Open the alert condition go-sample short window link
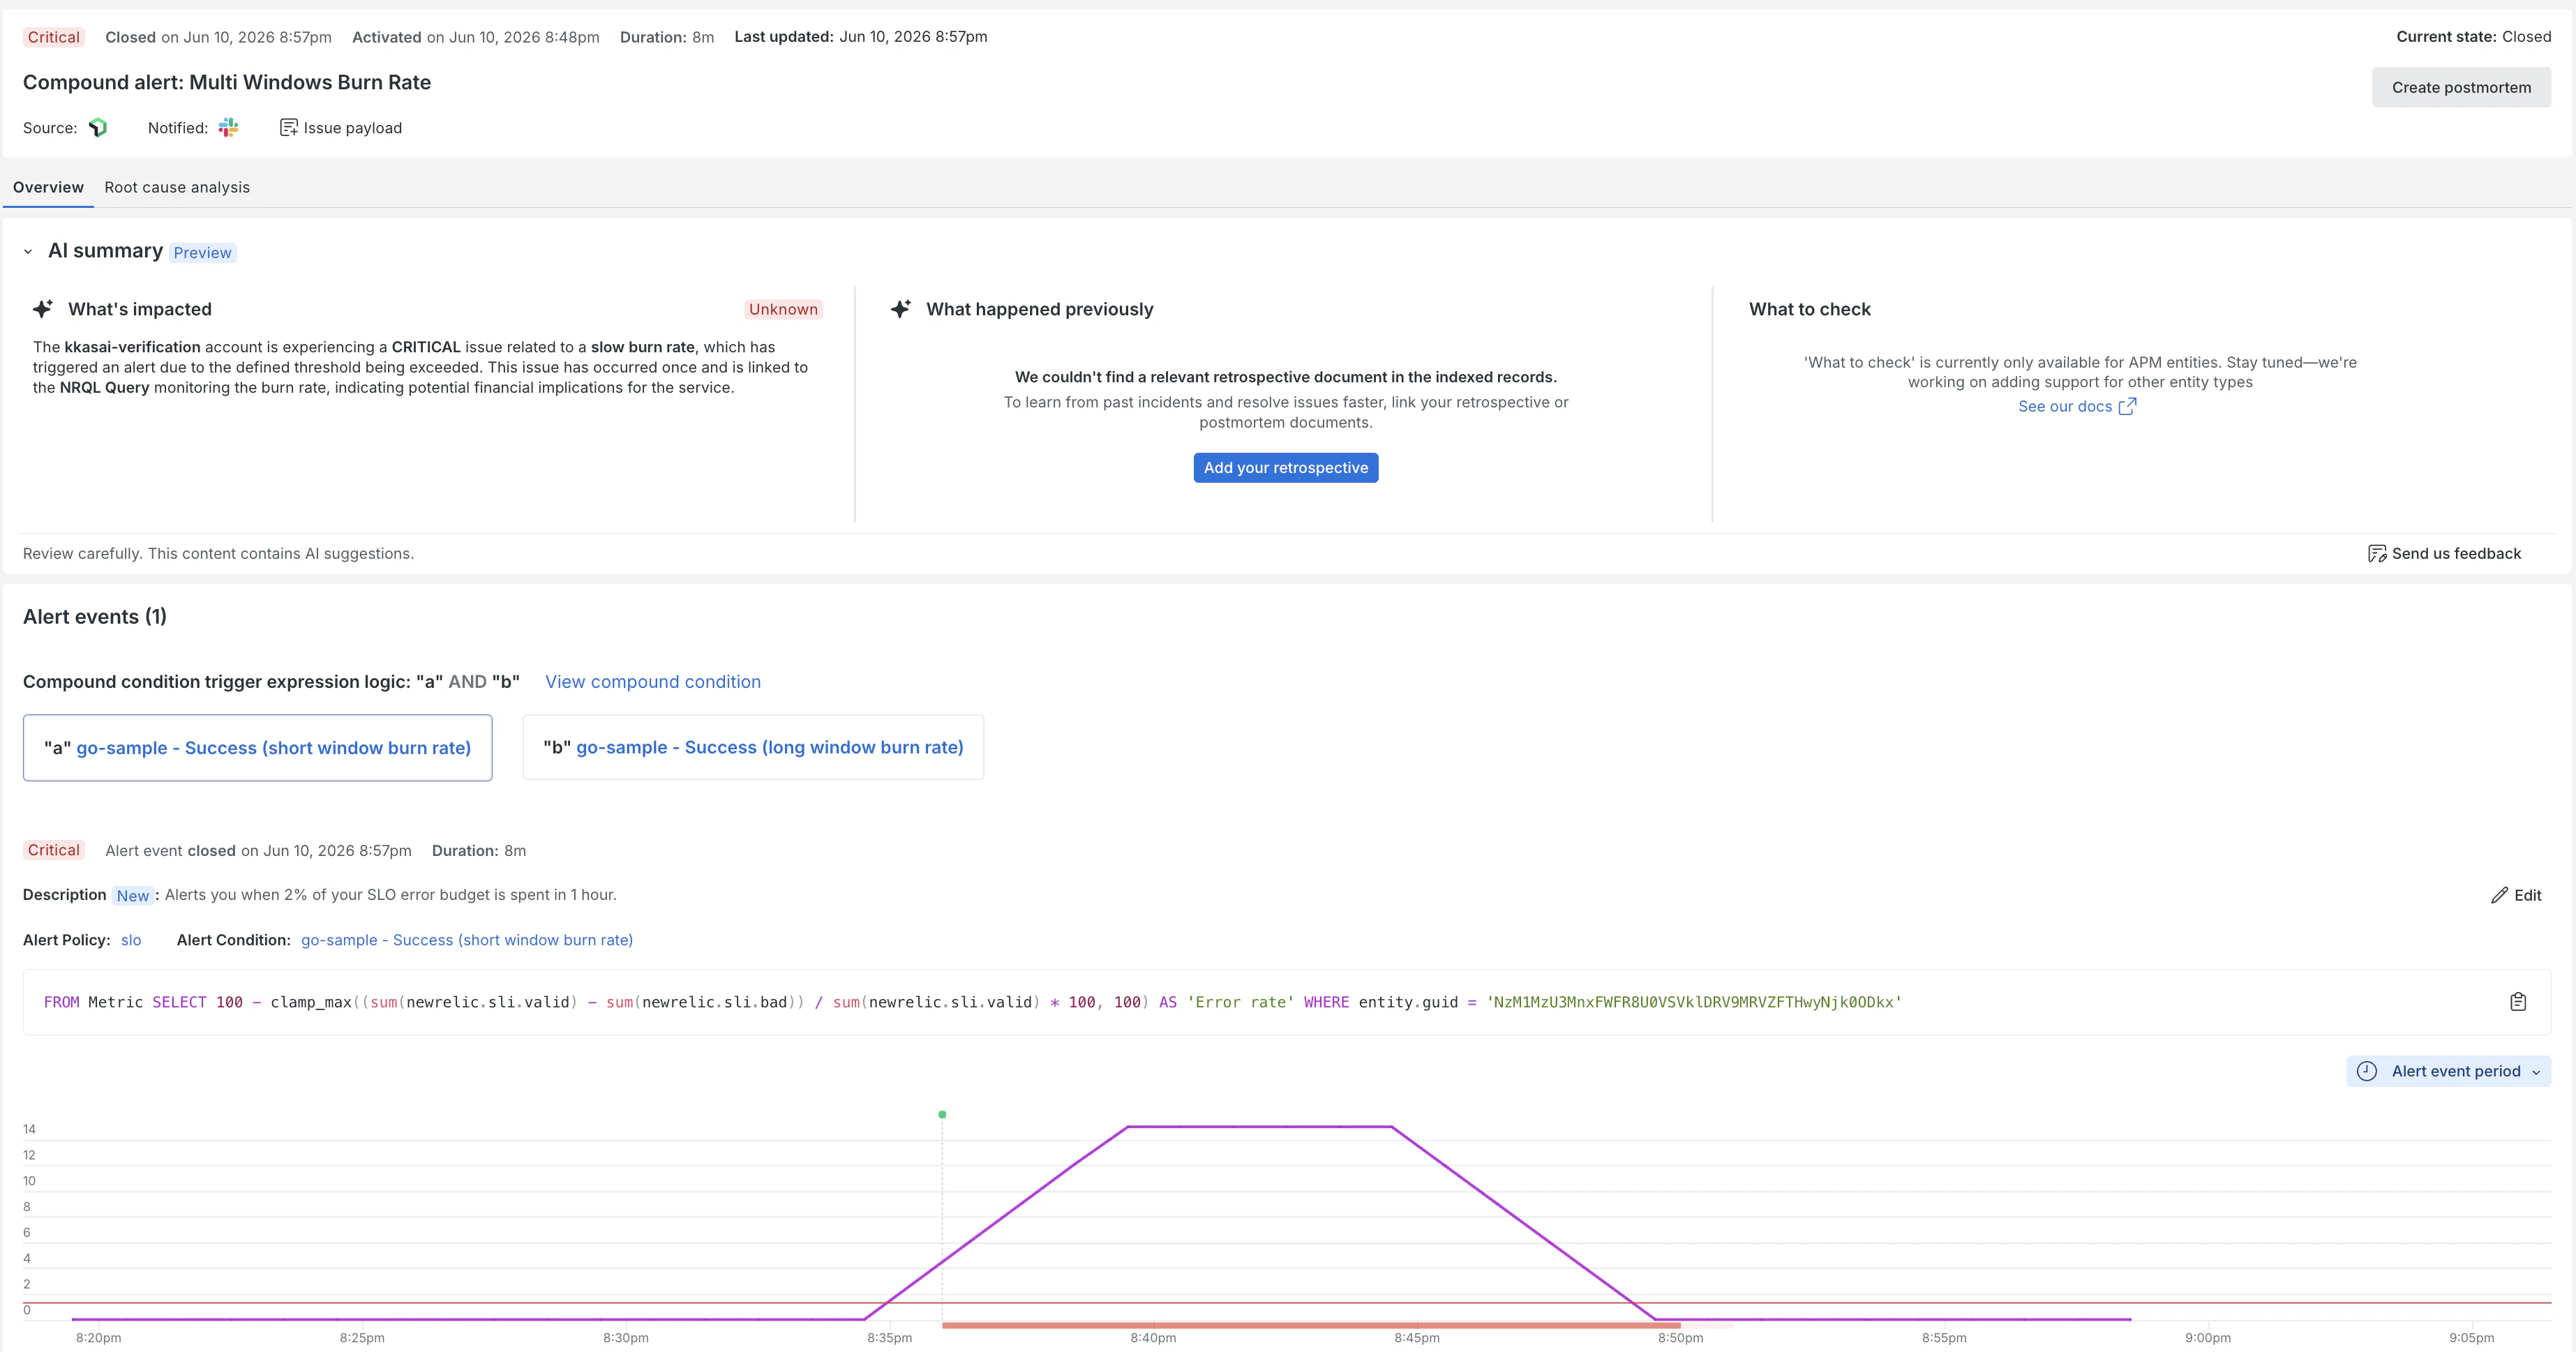Viewport: 2576px width, 1352px height. pyautogui.click(x=467, y=940)
